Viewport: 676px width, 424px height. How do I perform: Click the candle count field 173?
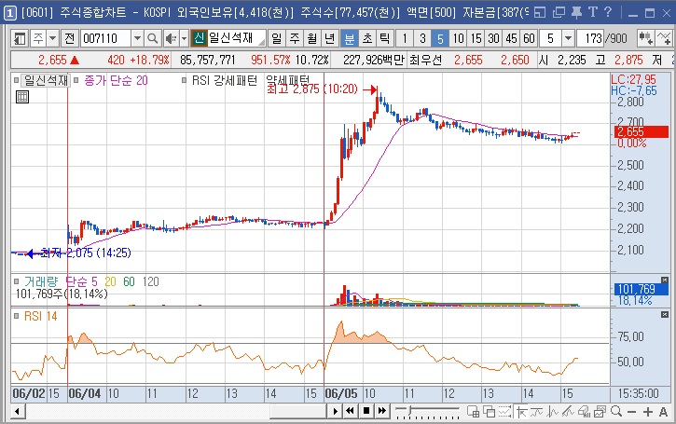click(x=591, y=38)
